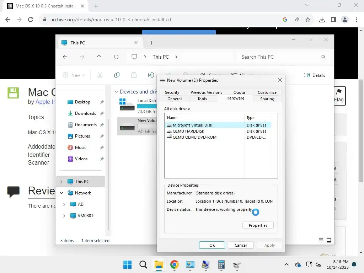Viewport: 364px width, 273px height.
Task: Open Documents in navigation pane
Action: tap(85, 125)
